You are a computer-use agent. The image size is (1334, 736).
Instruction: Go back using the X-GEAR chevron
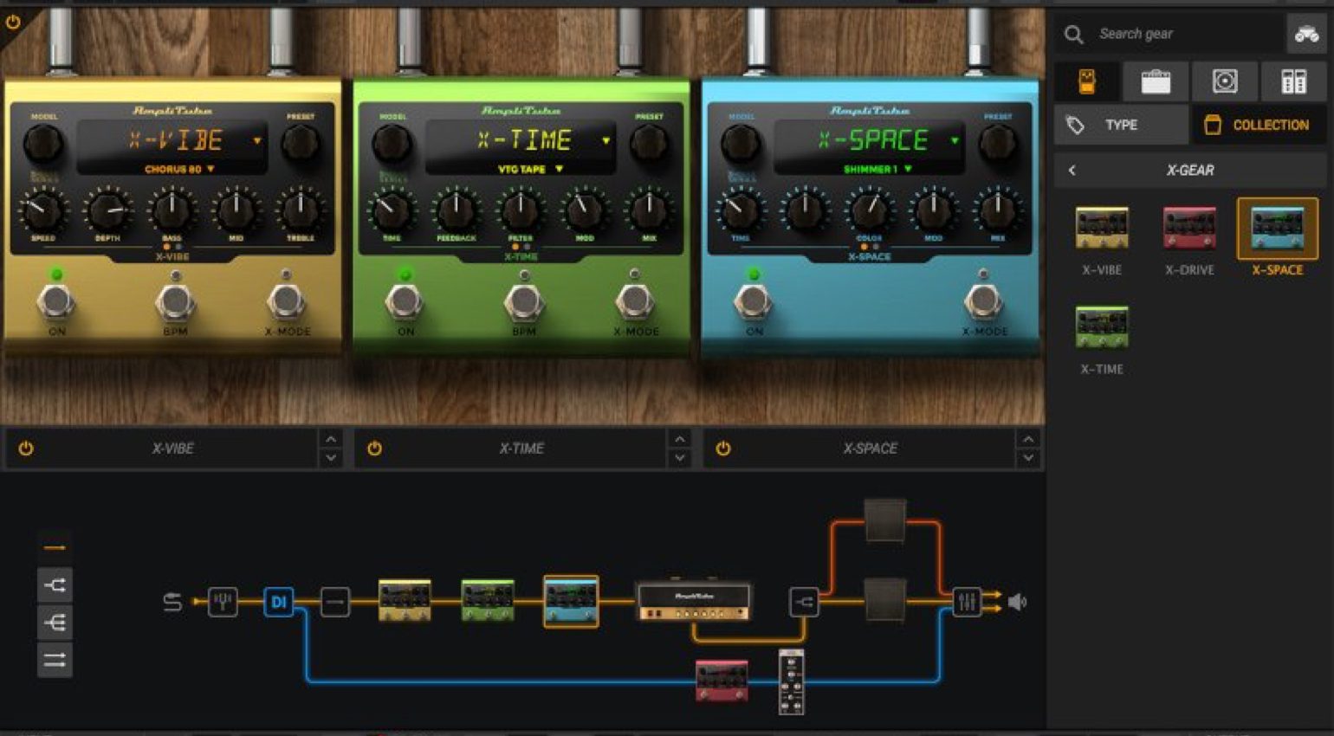tap(1072, 171)
